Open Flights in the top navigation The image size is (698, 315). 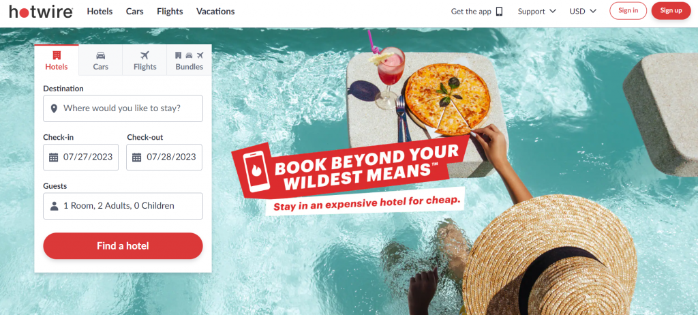(170, 11)
